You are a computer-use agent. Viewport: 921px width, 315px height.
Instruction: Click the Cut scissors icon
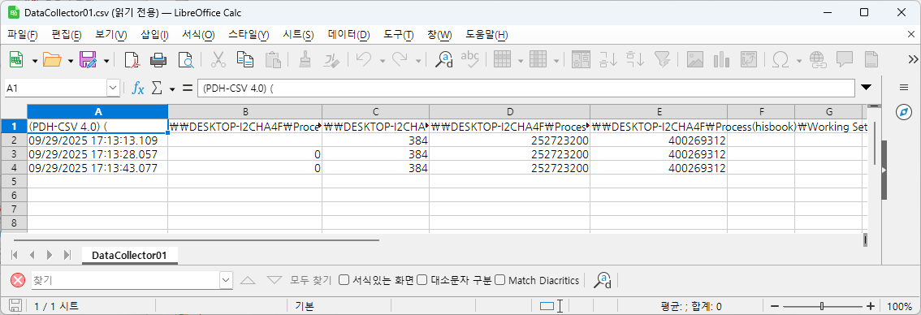218,59
